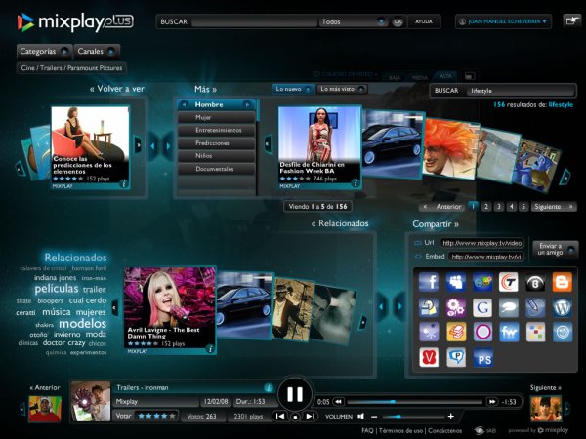Share via the MySpace icon
The image size is (586, 439).
click(x=455, y=282)
